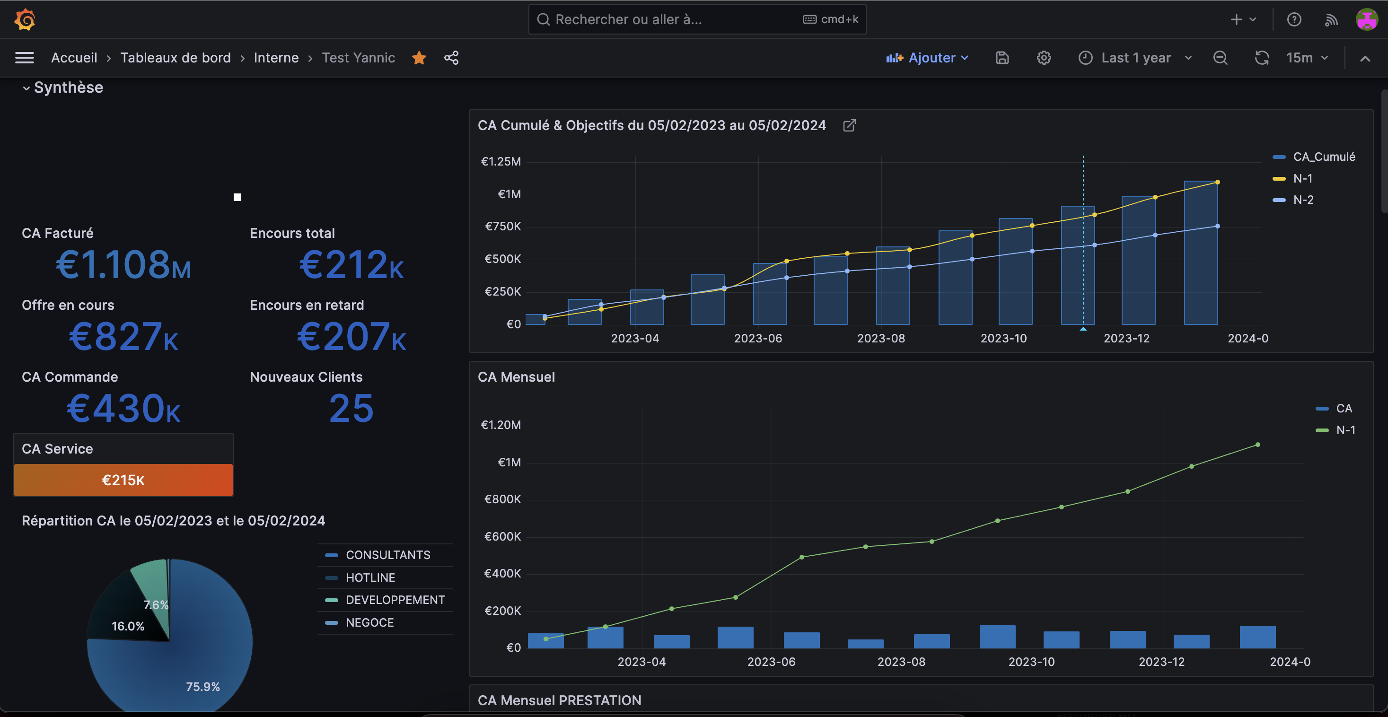Click the share dashboard icon
This screenshot has height=717, width=1388.
(451, 58)
